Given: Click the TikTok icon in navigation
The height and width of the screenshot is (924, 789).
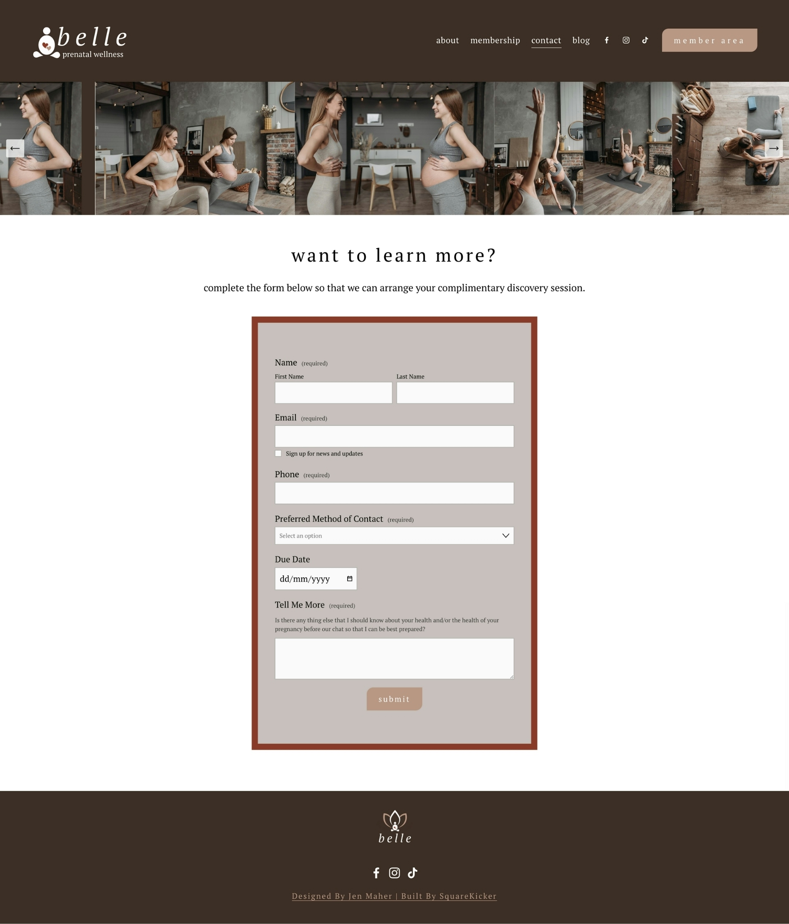Looking at the screenshot, I should point(645,40).
